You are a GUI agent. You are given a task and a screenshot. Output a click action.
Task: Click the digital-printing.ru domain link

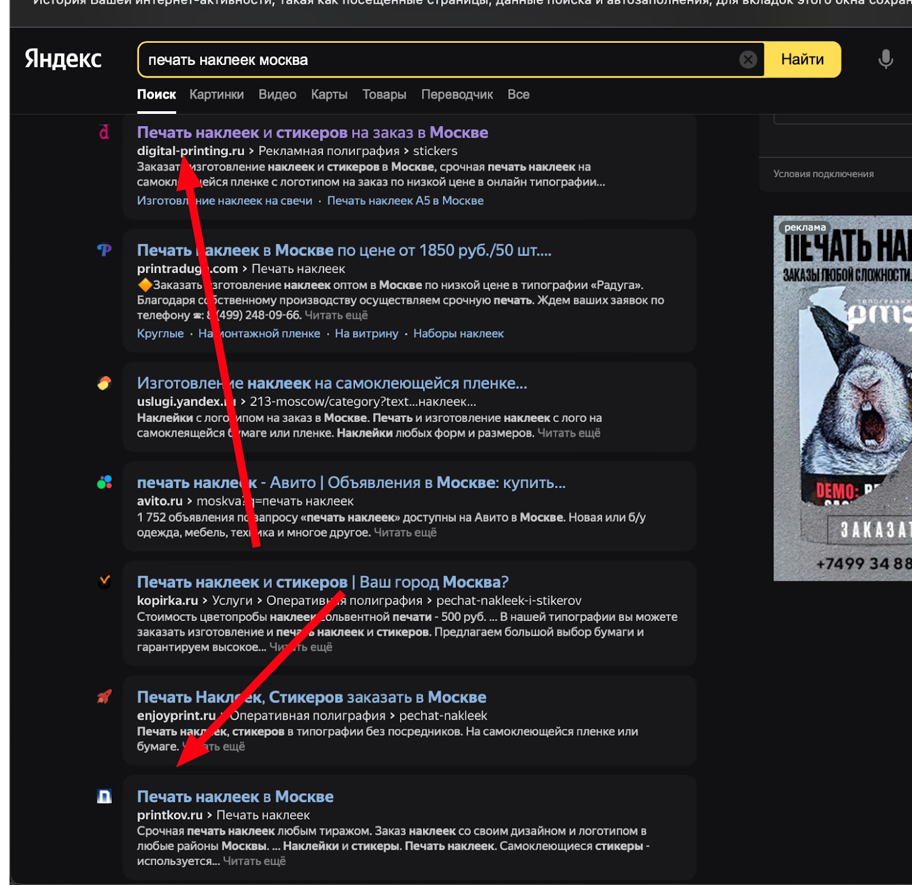190,151
